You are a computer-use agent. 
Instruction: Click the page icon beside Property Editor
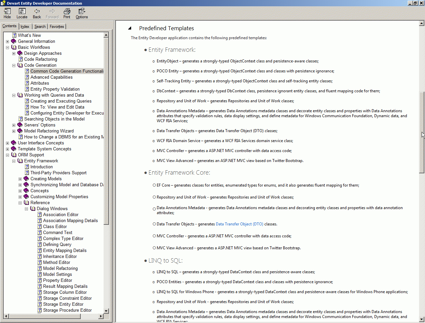[x=39, y=280]
